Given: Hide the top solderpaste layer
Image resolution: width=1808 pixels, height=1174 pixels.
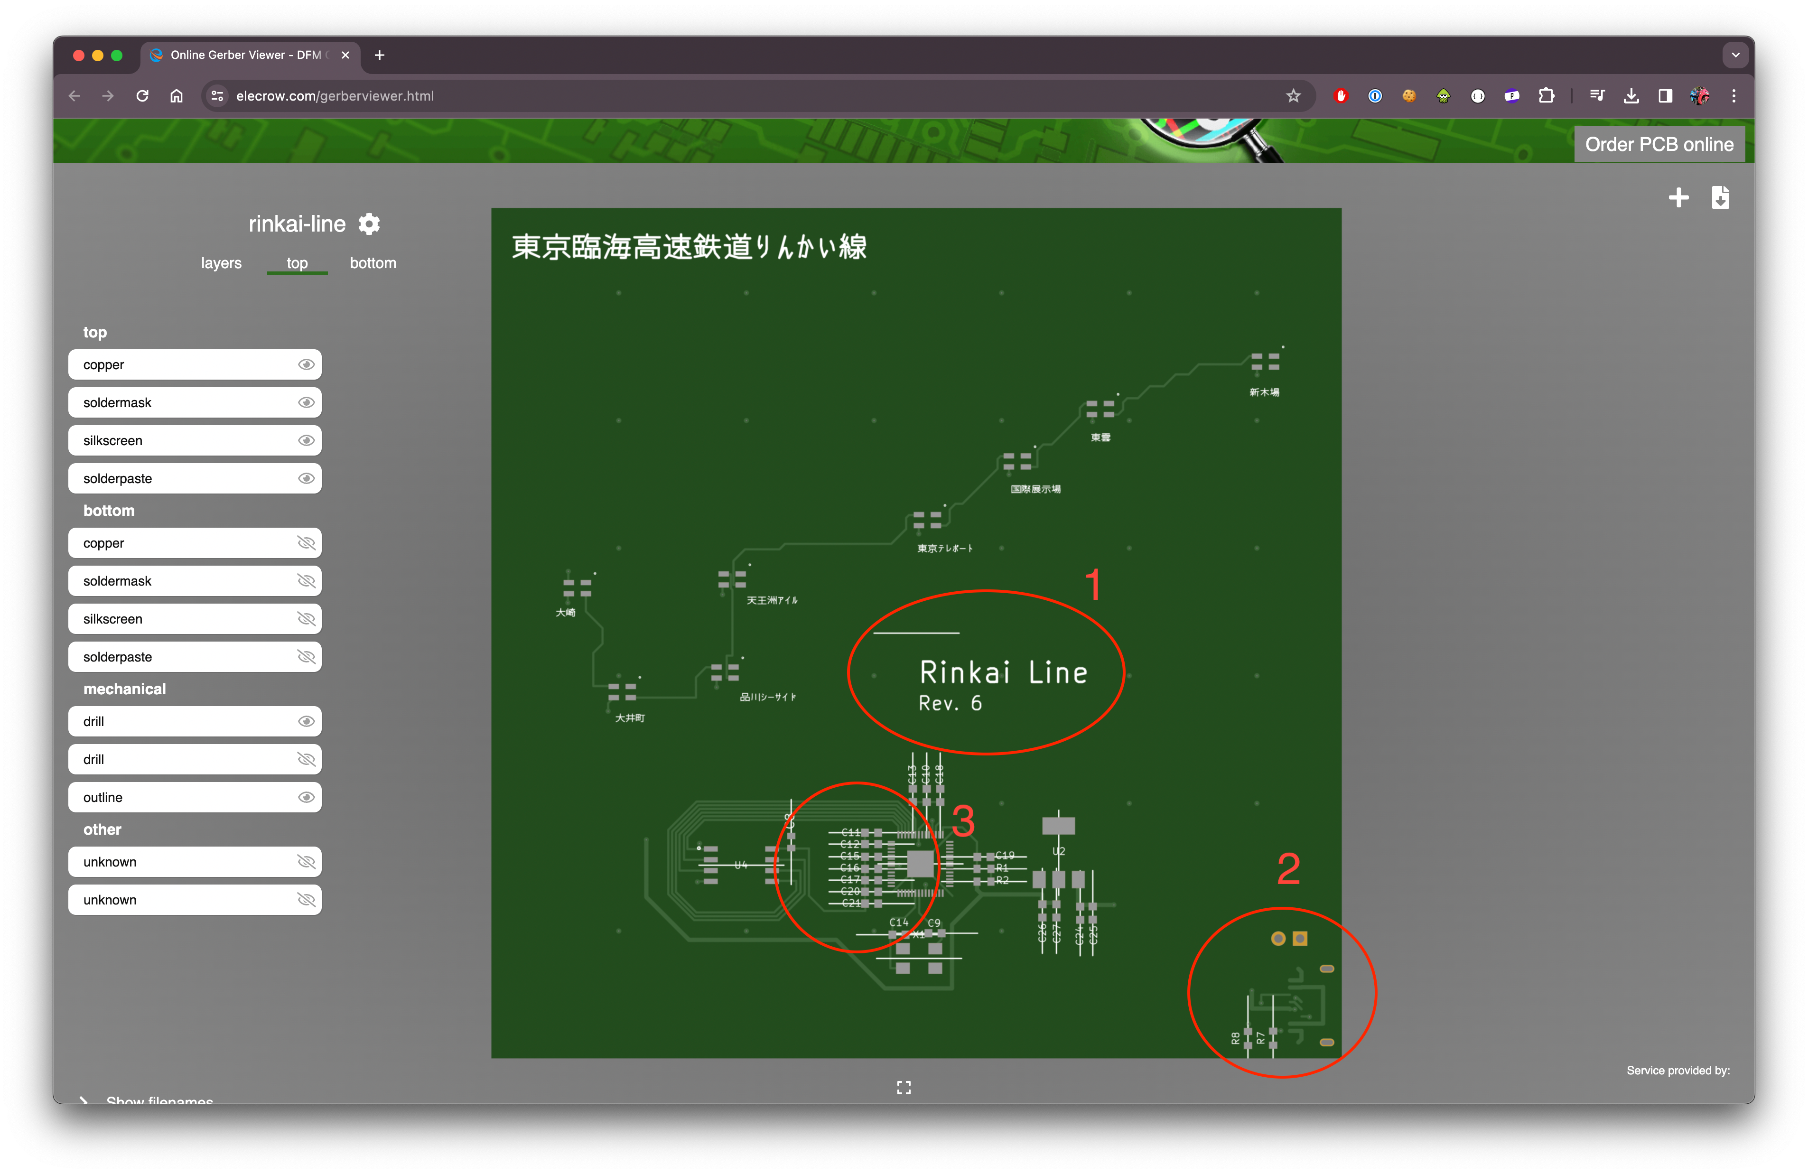Looking at the screenshot, I should pos(306,479).
